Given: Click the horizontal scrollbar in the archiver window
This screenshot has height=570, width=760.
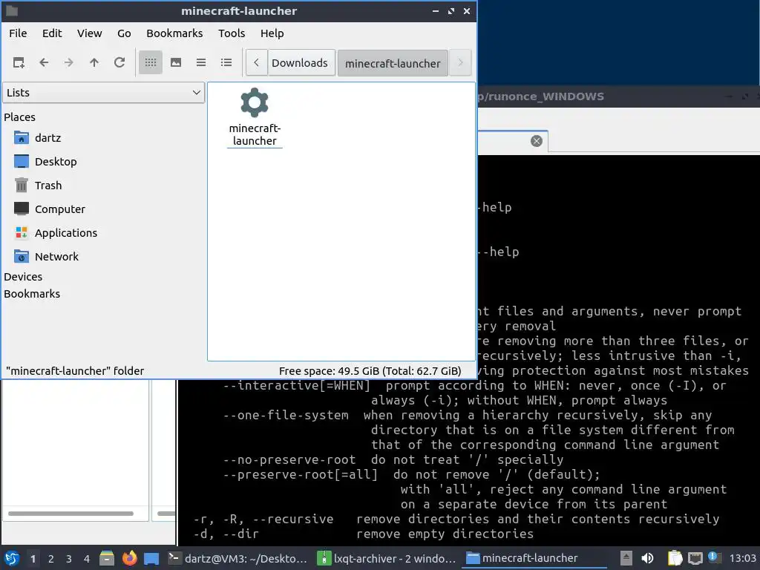Looking at the screenshot, I should coord(71,514).
